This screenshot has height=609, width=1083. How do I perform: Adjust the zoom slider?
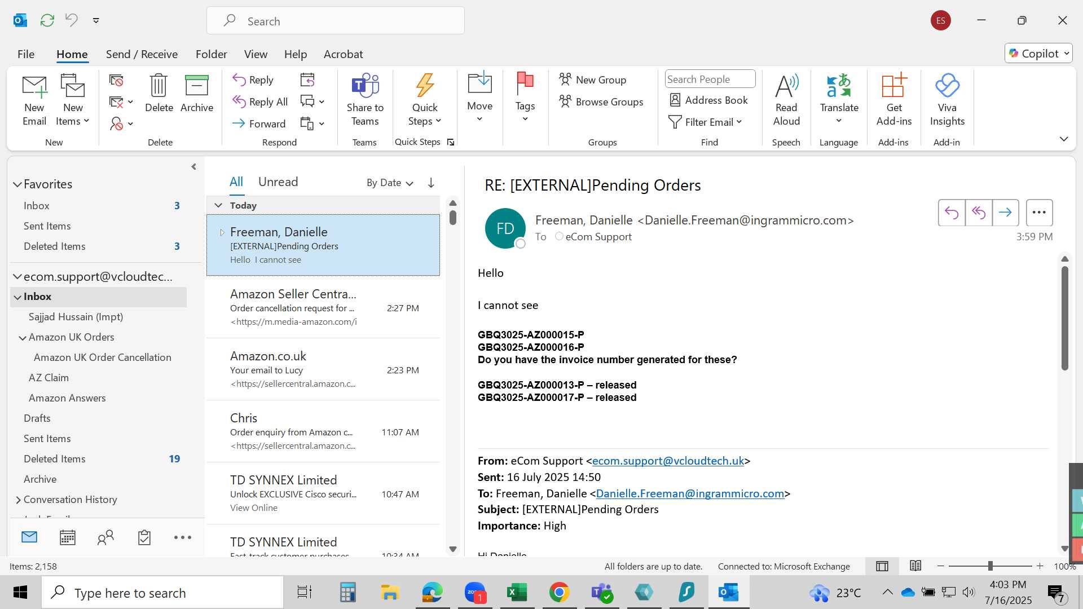tap(990, 566)
